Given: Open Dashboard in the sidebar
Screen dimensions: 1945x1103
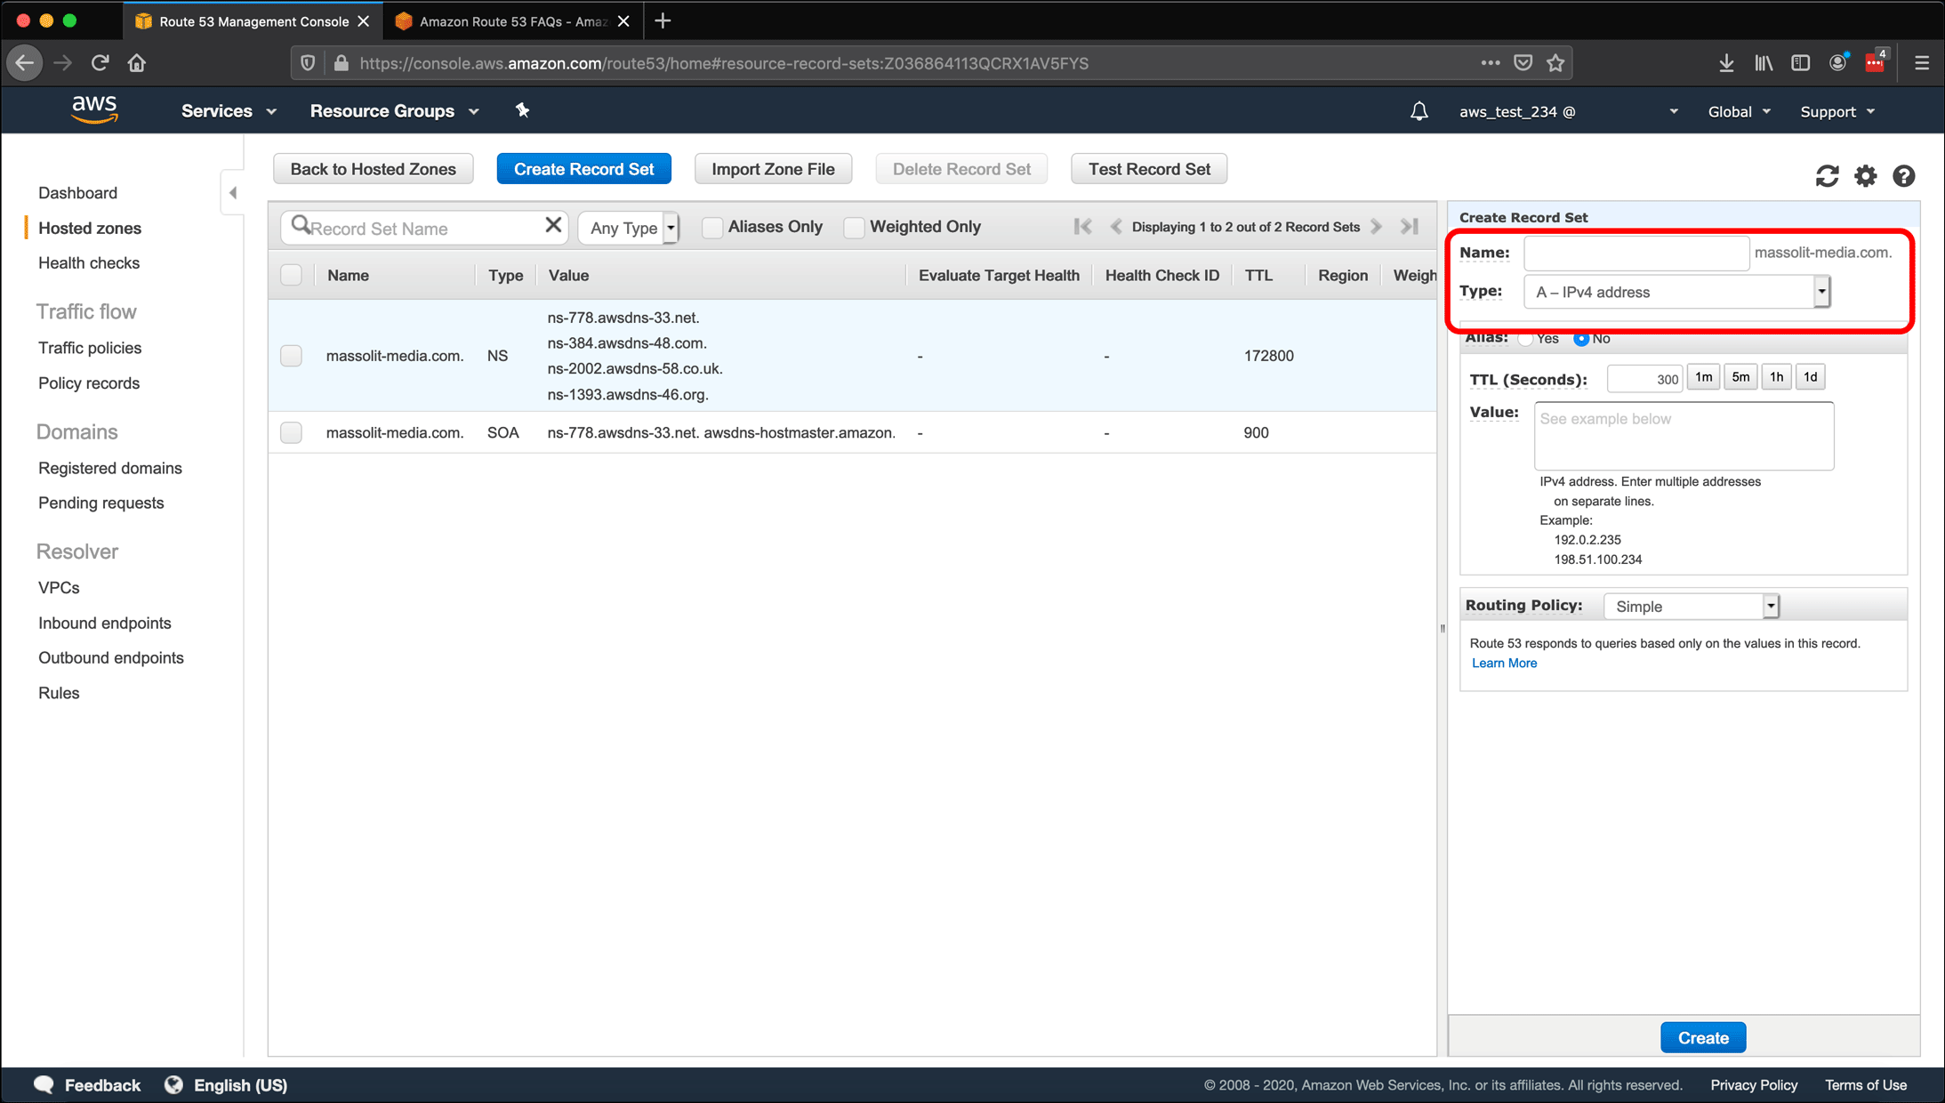Looking at the screenshot, I should (x=77, y=193).
